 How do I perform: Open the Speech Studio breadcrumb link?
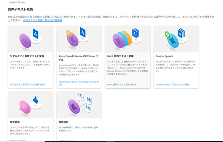[17, 2]
